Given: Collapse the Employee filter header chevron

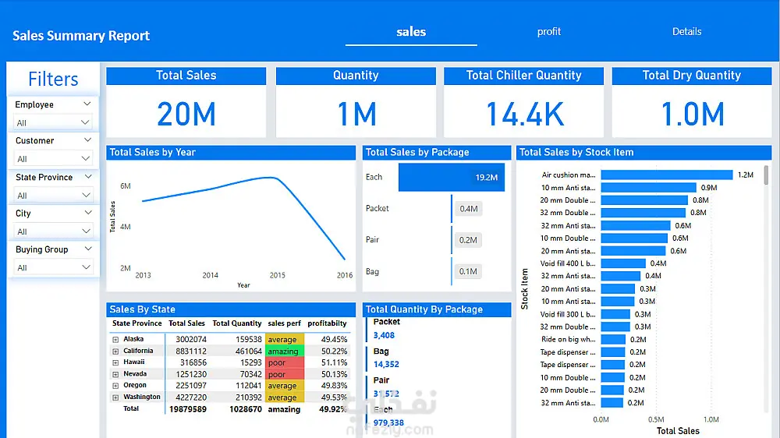Looking at the screenshot, I should (87, 104).
